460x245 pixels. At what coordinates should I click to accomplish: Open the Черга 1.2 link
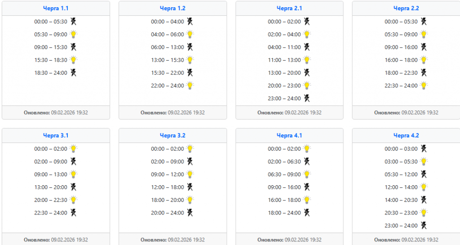(x=172, y=8)
